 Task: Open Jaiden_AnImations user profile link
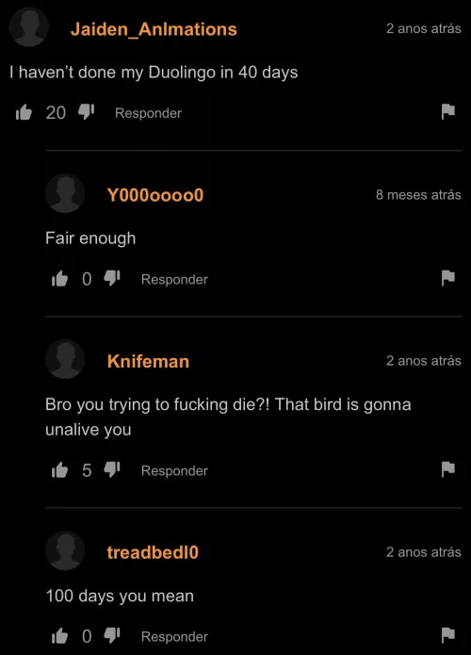pos(154,29)
